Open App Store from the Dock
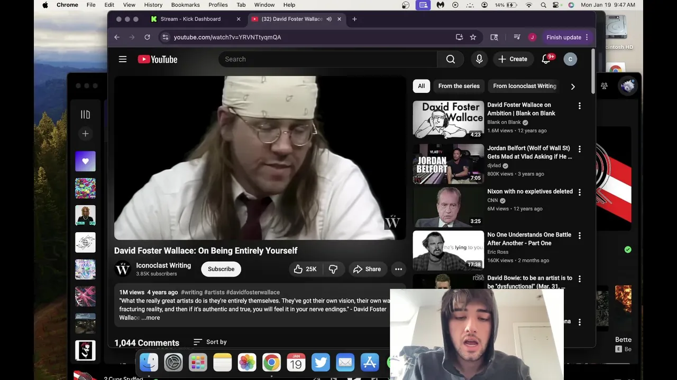Viewport: 677px width, 380px height. [x=370, y=362]
